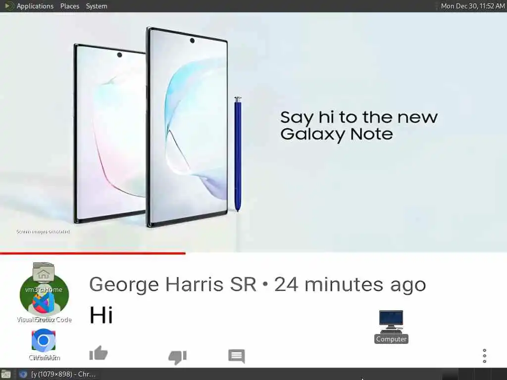Open the Applications menu
Screen dimensions: 507x380
click(35, 6)
